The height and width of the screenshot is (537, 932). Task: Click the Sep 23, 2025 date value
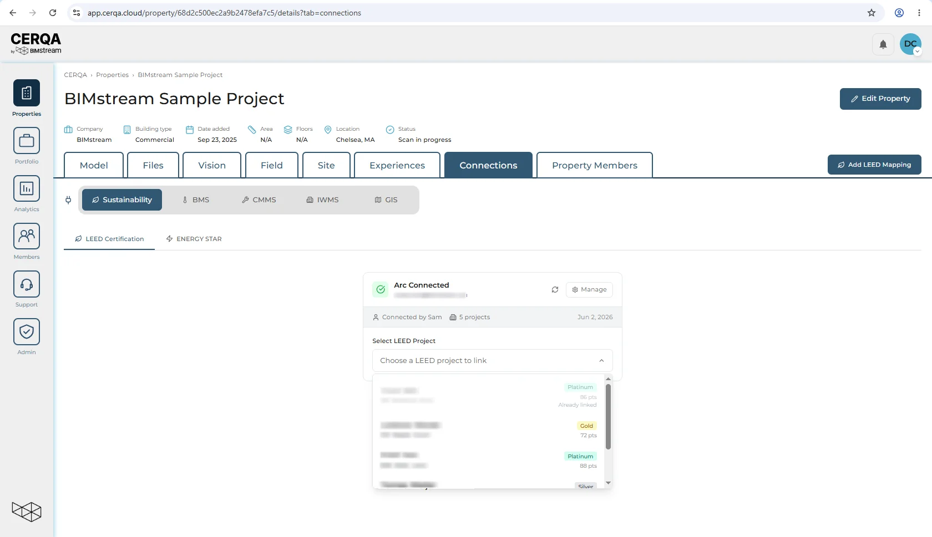tap(217, 140)
